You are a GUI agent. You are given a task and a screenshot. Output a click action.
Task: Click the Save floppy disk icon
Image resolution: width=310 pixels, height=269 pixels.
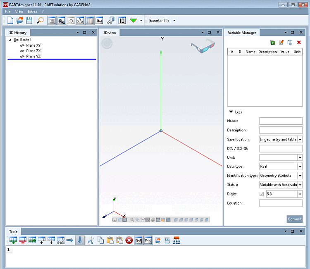29,20
